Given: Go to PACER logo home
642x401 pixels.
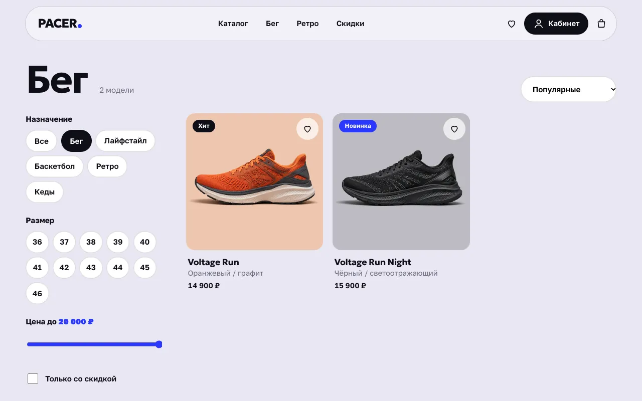Looking at the screenshot, I should pos(60,24).
